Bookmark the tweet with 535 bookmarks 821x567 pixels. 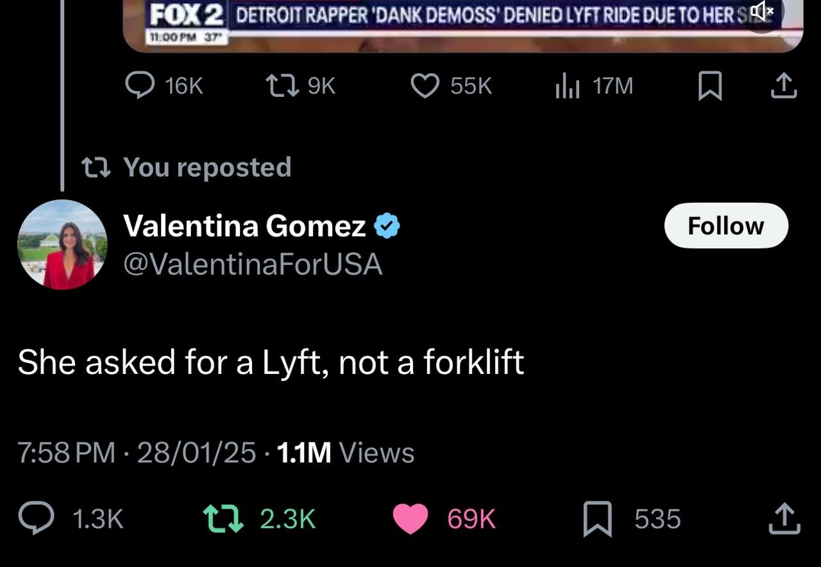pos(597,519)
